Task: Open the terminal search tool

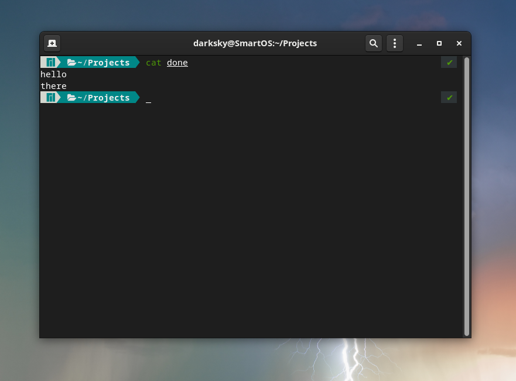Action: [x=374, y=43]
